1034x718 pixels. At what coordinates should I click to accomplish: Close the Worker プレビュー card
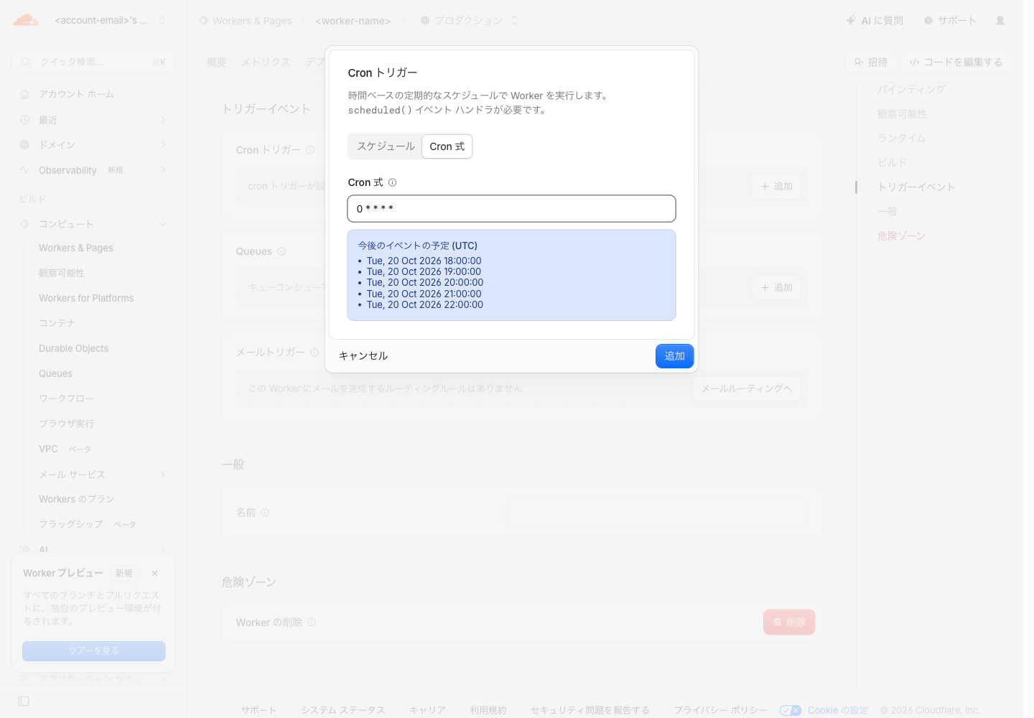click(x=154, y=573)
